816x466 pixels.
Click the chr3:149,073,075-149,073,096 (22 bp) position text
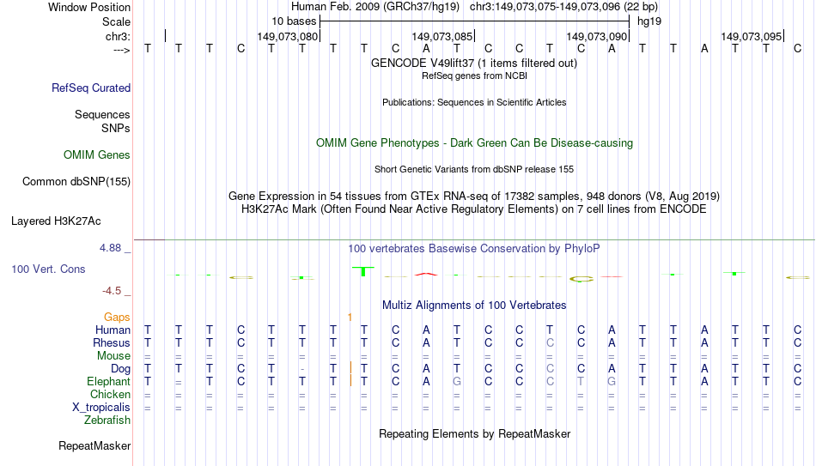click(x=563, y=7)
